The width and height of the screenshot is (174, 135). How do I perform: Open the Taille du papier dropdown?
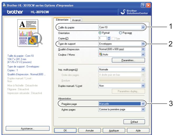tap(143, 27)
